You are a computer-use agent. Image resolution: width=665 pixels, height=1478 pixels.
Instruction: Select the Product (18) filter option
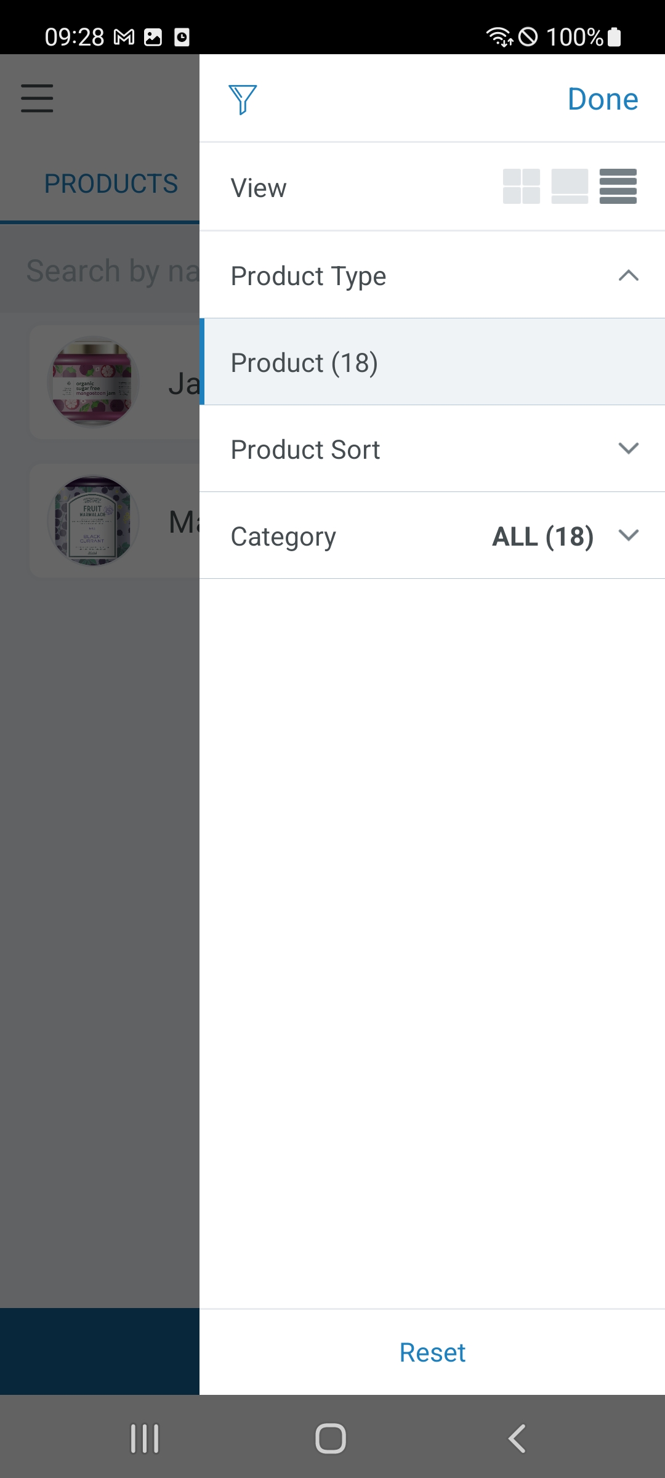432,362
